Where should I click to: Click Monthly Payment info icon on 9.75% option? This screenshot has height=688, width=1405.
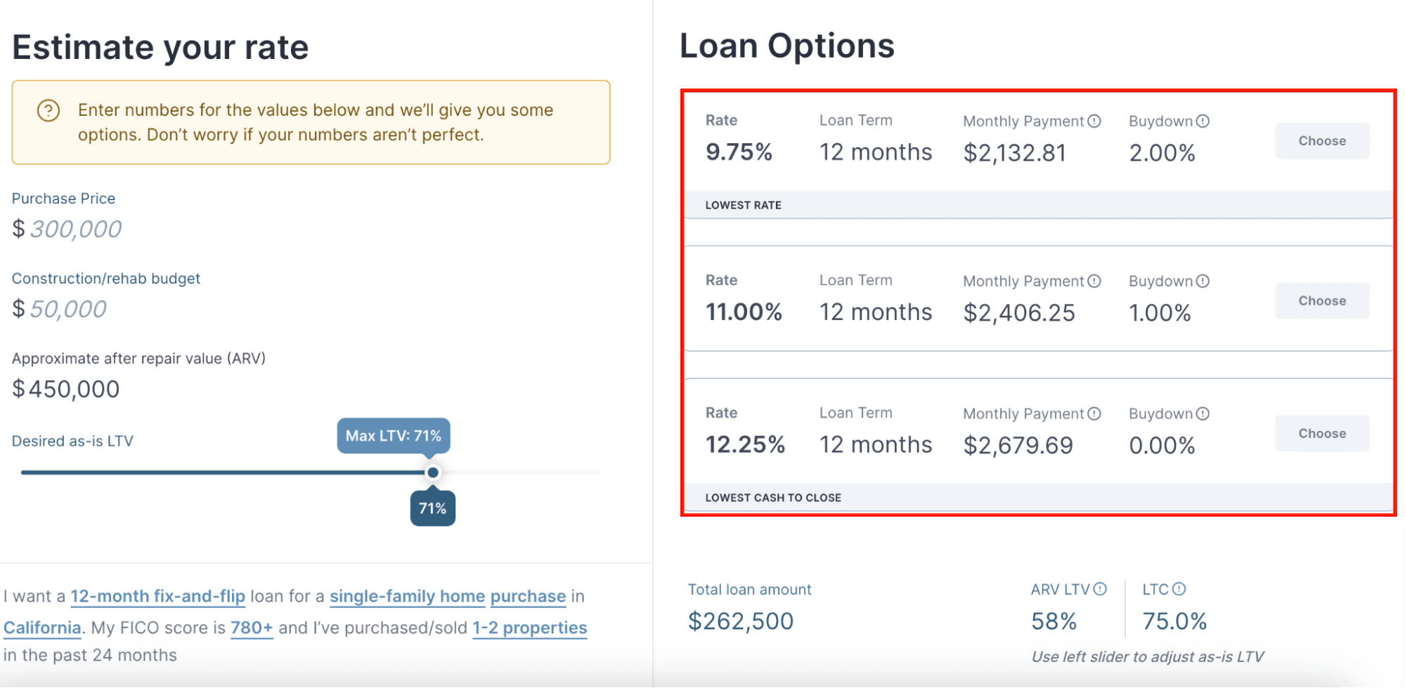[1094, 121]
